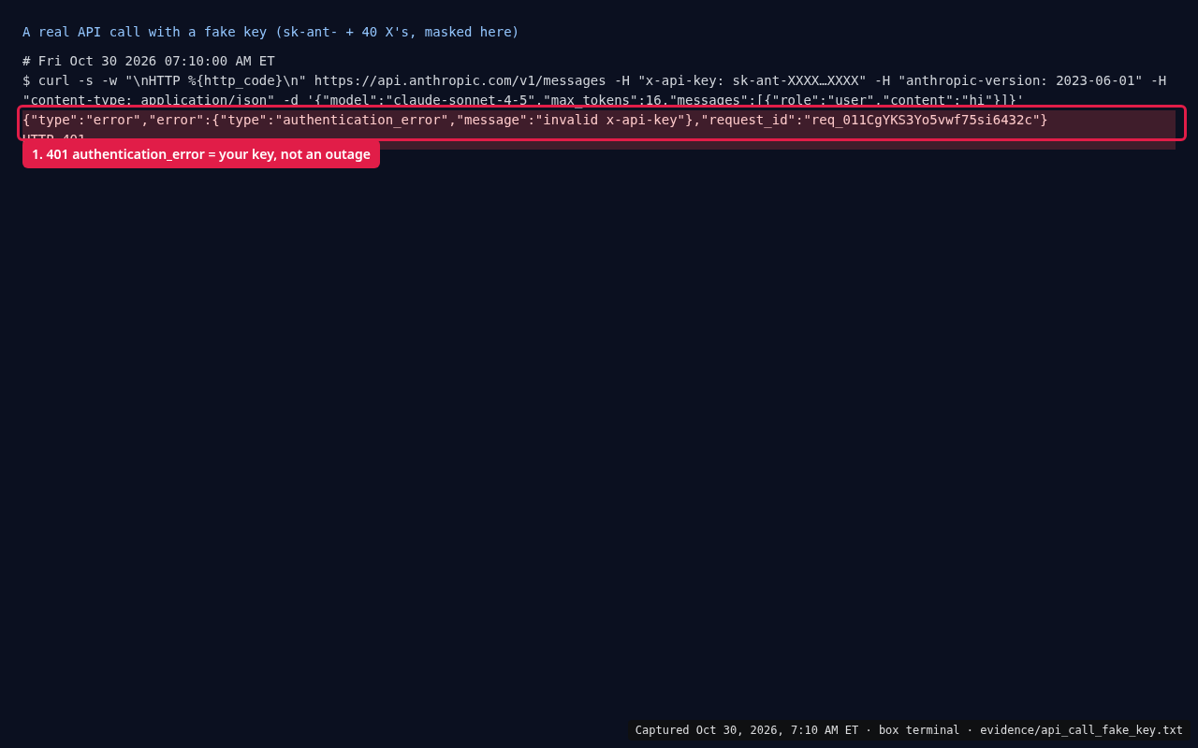This screenshot has height=748, width=1198.
Task: Select the message "invalid x-api-key"
Action: [x=610, y=120]
